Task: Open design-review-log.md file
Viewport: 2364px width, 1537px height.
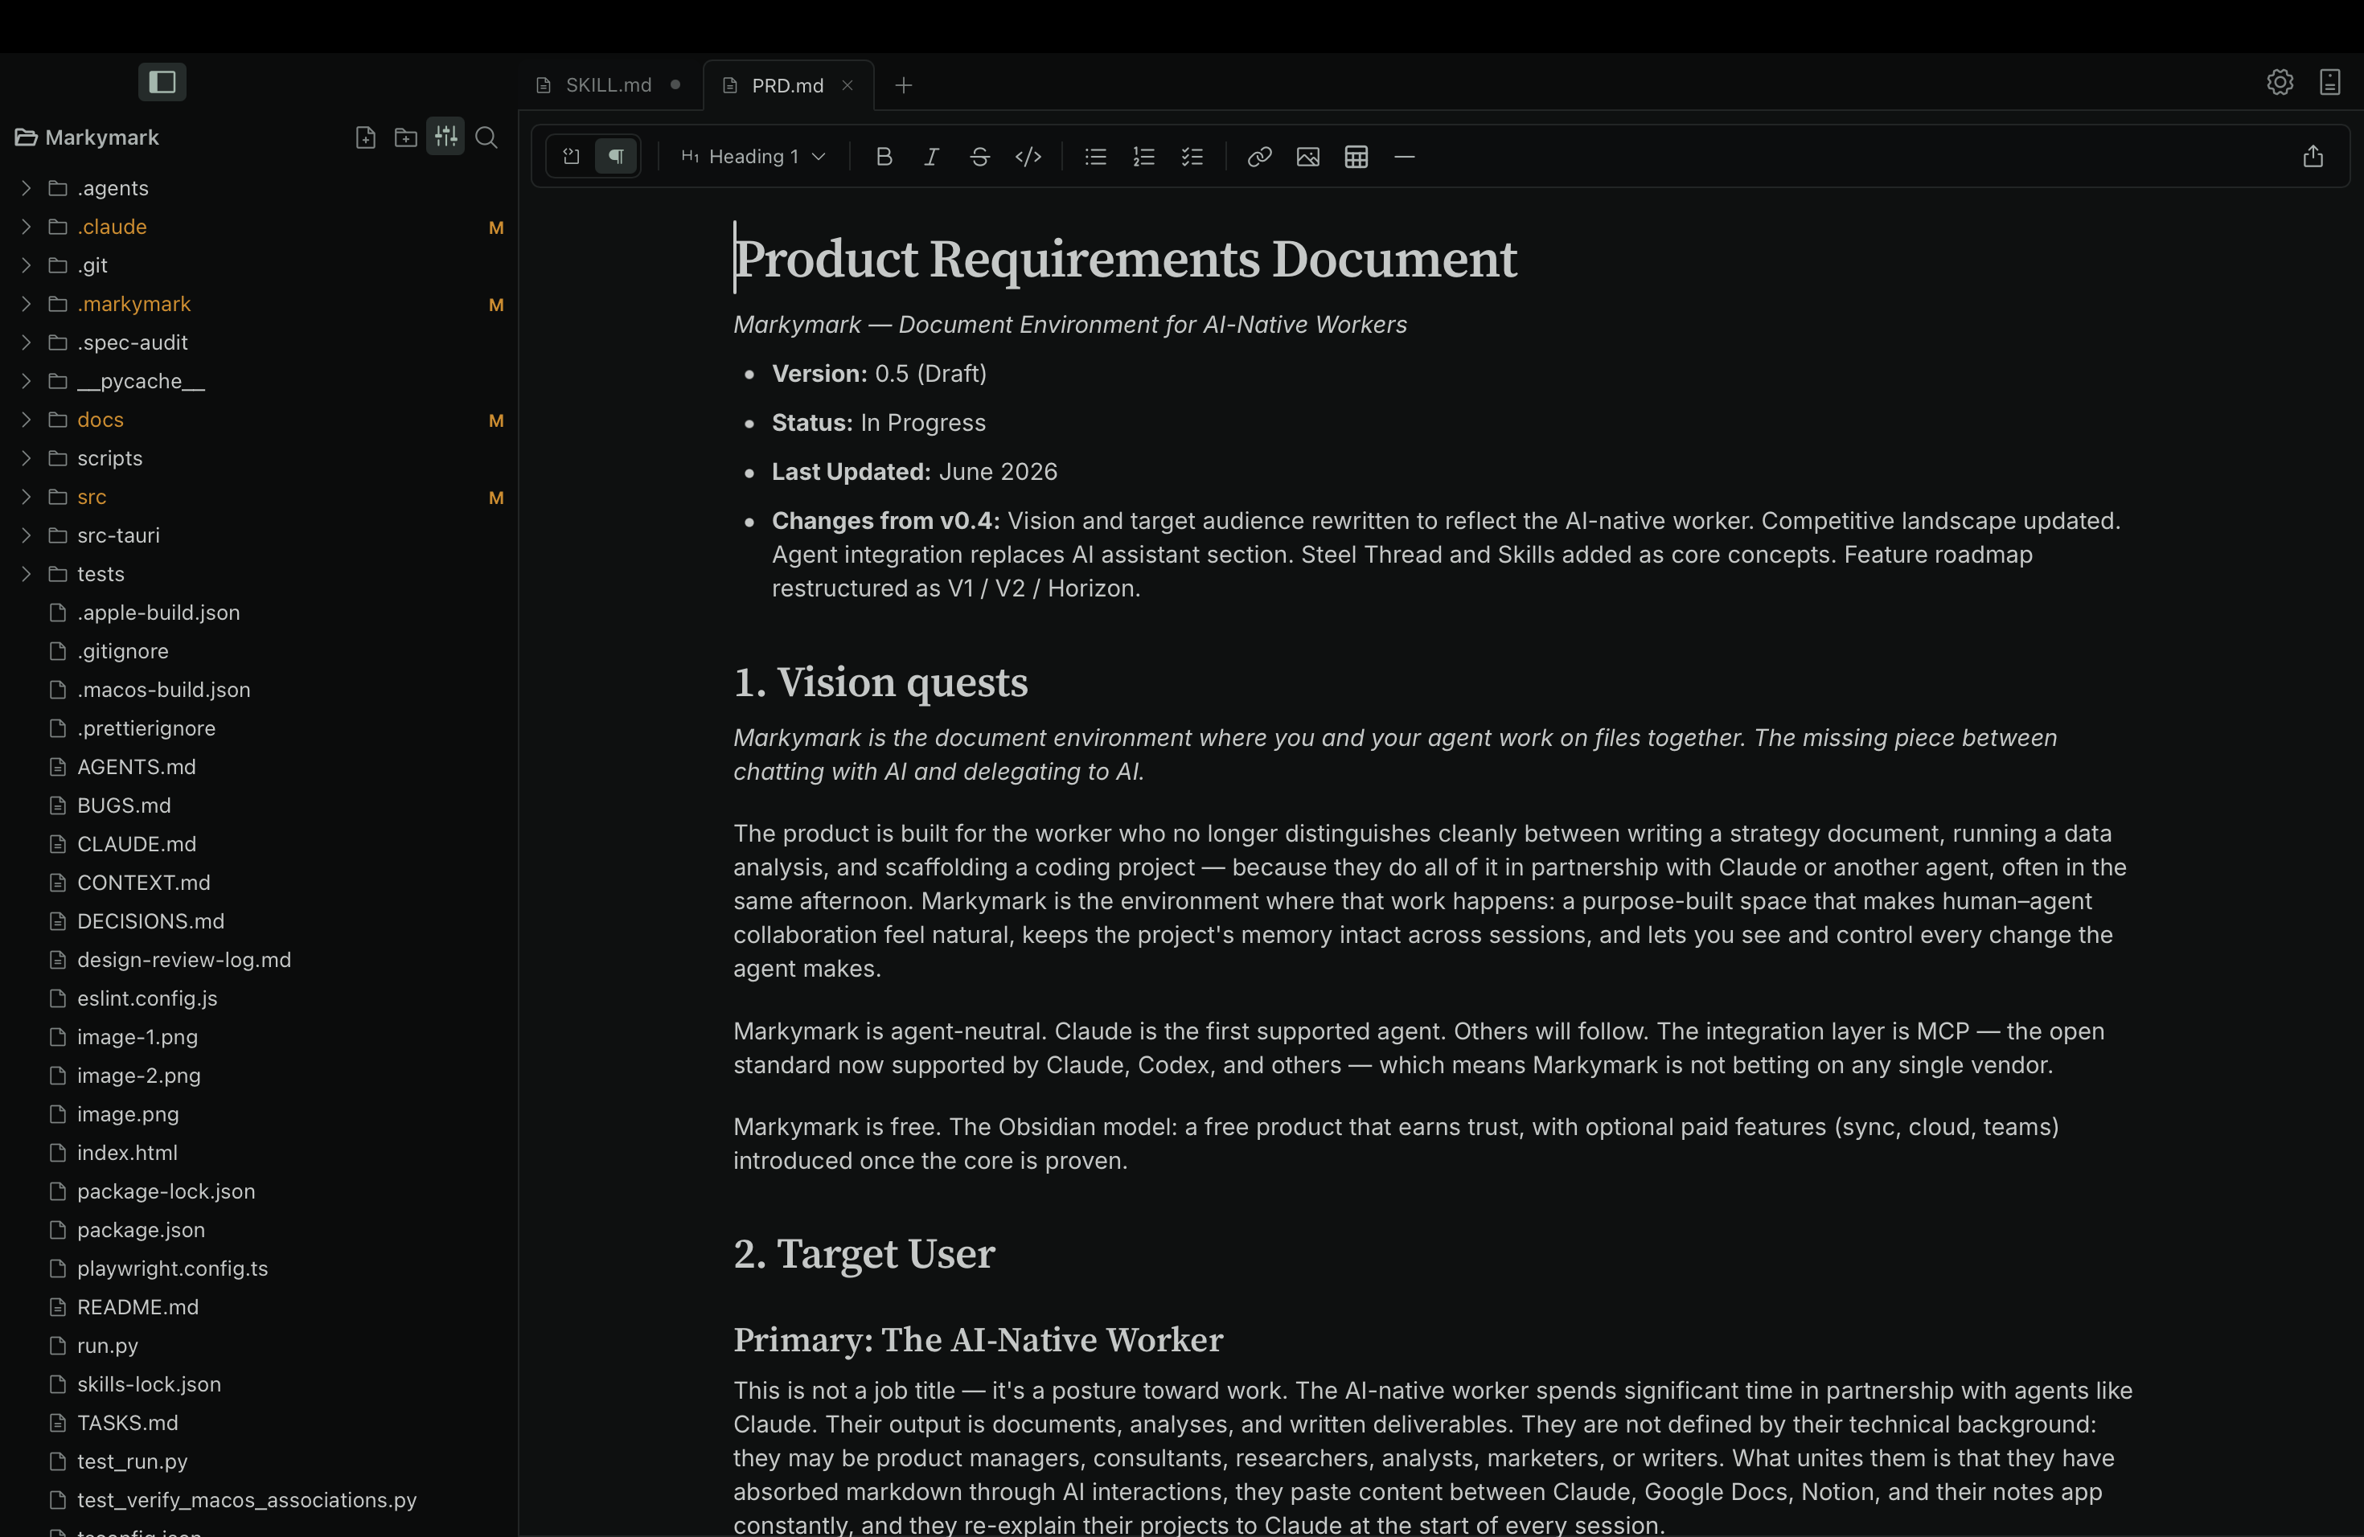Action: pyautogui.click(x=258, y=960)
